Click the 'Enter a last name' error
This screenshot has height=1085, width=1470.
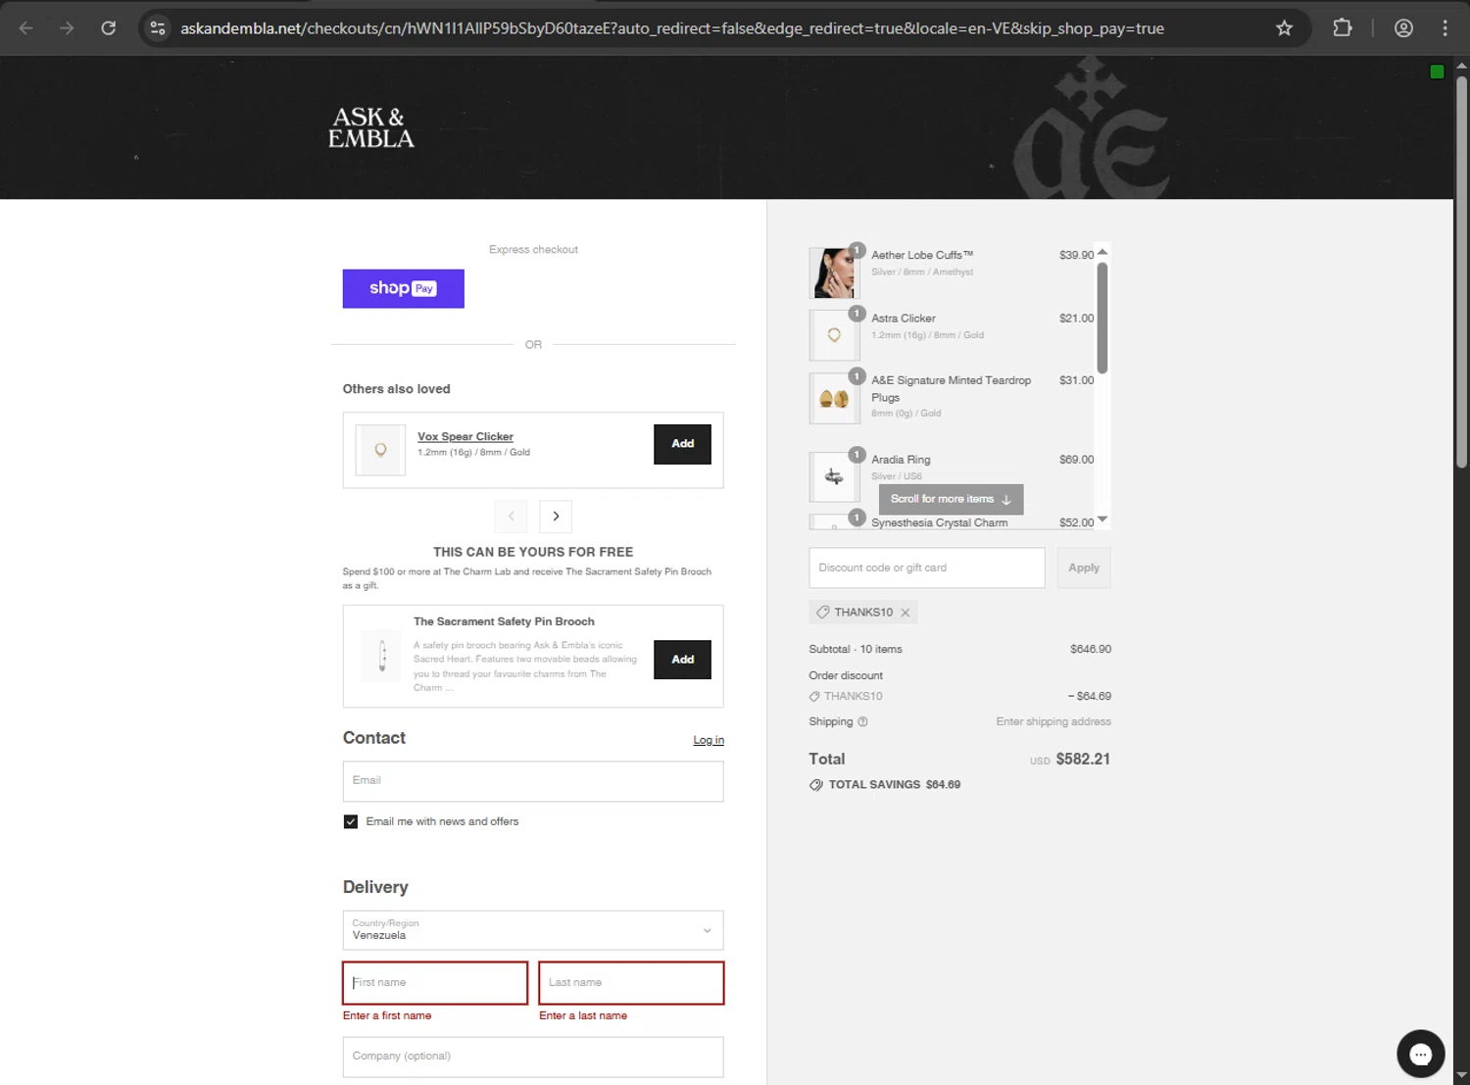(583, 1015)
